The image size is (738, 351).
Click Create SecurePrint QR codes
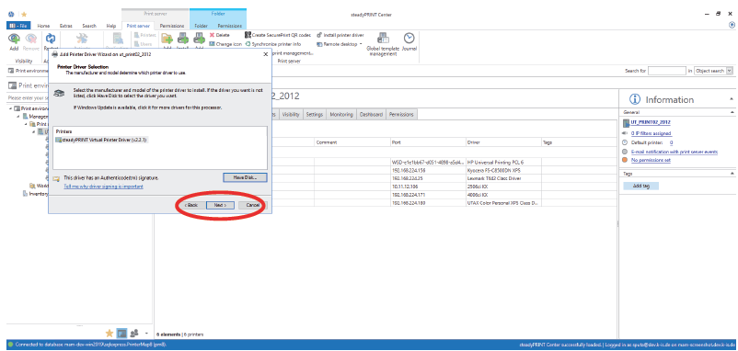point(278,35)
